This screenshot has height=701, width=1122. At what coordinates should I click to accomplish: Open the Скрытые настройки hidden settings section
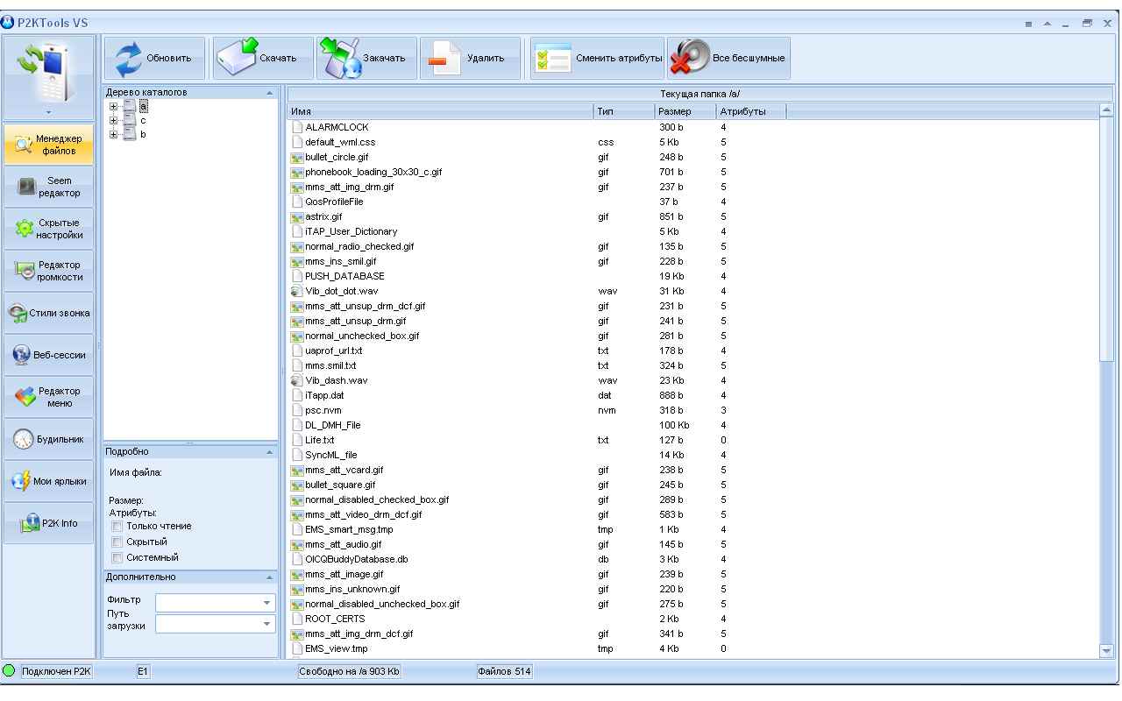[48, 228]
